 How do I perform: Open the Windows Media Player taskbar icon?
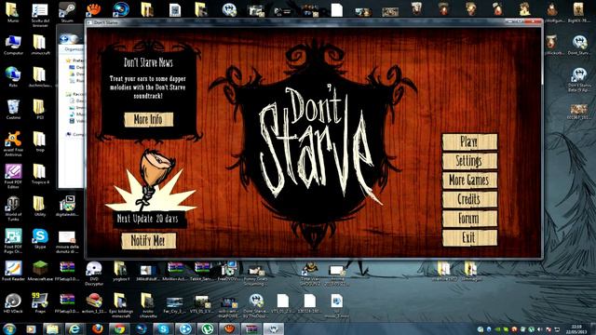click(x=31, y=328)
